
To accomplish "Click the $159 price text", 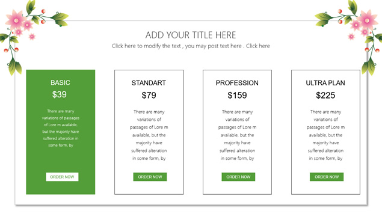I will coord(237,95).
